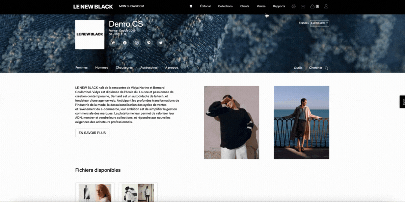
Task: Visit the brand website globe icon
Action: click(113, 43)
